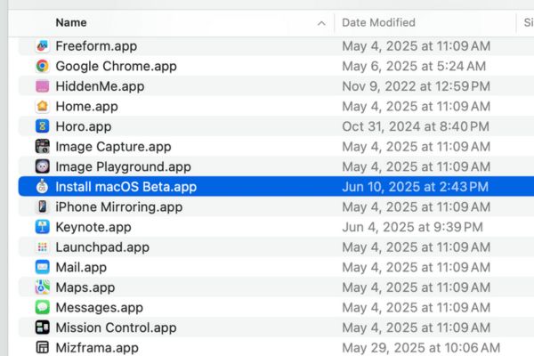Select the Freeform.app file name
The height and width of the screenshot is (356, 534).
tap(96, 46)
